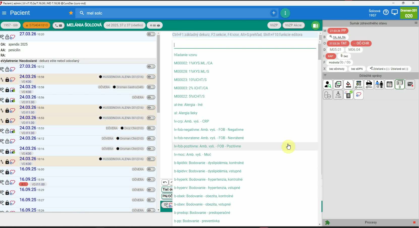Toggle eye visibility on 24.03.26 14:12 record

151,138
